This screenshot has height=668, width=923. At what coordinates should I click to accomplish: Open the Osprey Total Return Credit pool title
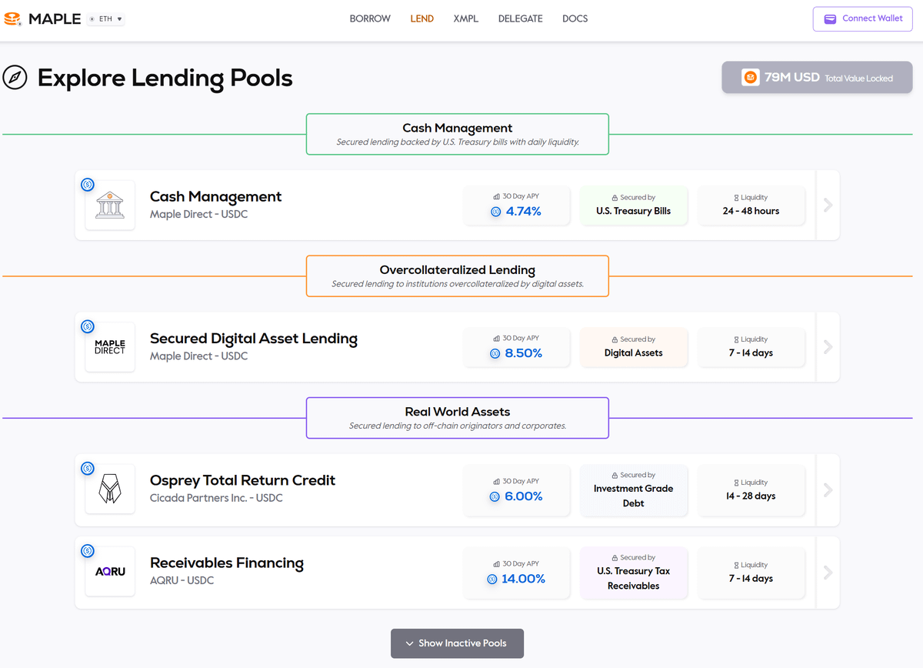point(243,480)
